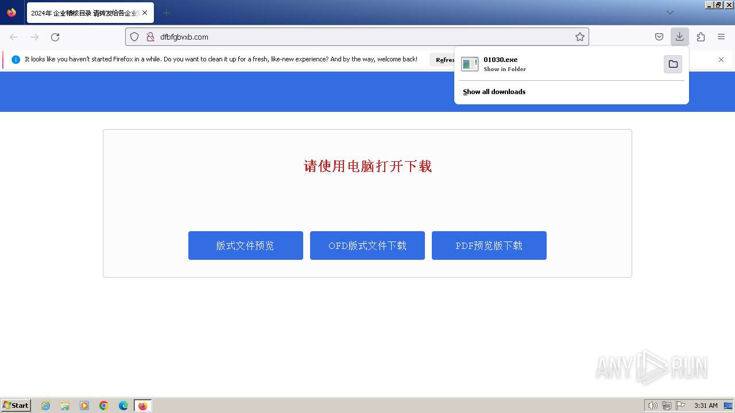Click the PDF预览版下载 button
The image size is (735, 413).
pyautogui.click(x=489, y=246)
